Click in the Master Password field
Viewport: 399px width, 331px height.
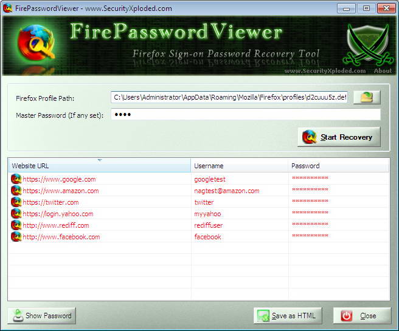246,115
